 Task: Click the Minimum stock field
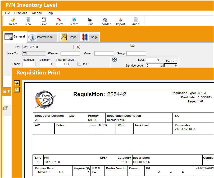pyautogui.click(x=46, y=64)
